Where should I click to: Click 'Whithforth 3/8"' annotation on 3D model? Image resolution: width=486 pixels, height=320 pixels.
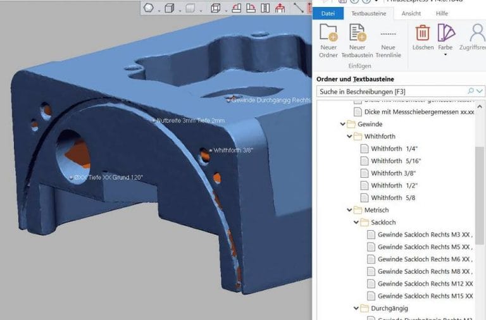233,151
